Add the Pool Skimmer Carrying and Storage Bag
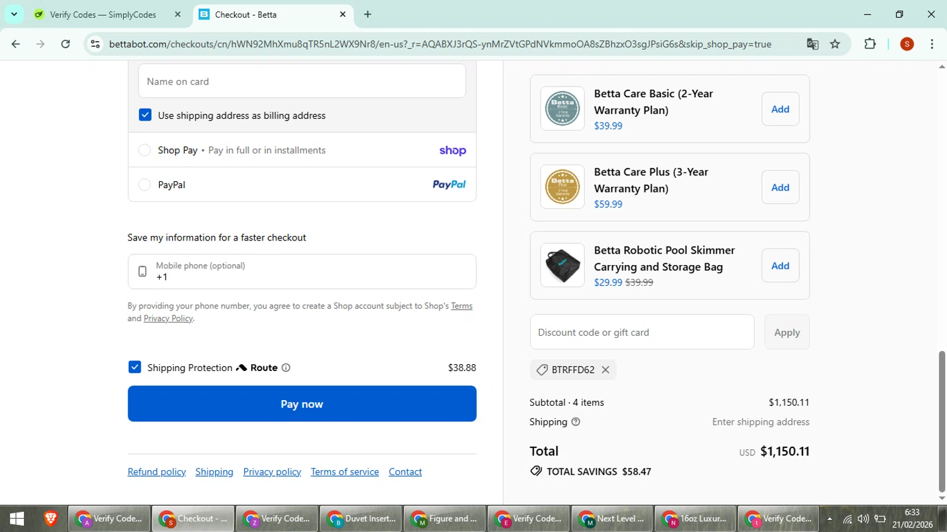Viewport: 947px width, 532px height. pyautogui.click(x=780, y=266)
